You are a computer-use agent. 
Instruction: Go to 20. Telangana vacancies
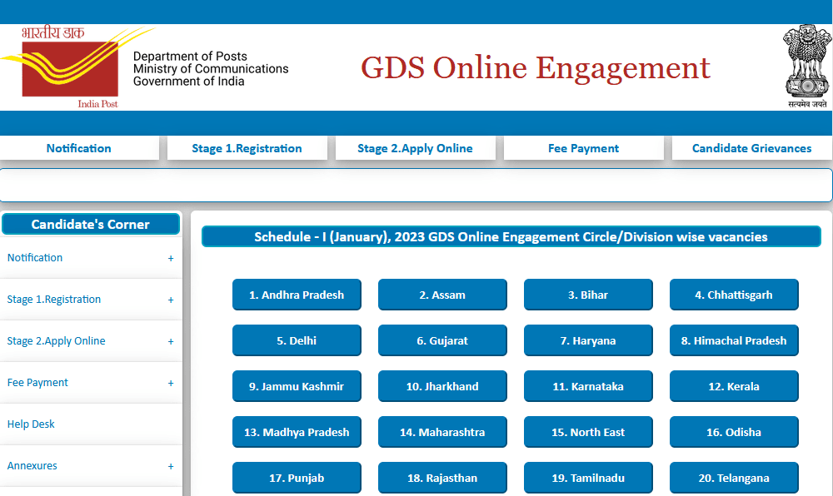(734, 478)
